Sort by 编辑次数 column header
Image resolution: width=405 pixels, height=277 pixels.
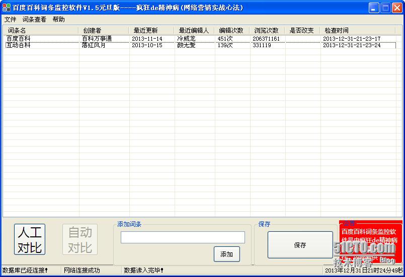232,31
